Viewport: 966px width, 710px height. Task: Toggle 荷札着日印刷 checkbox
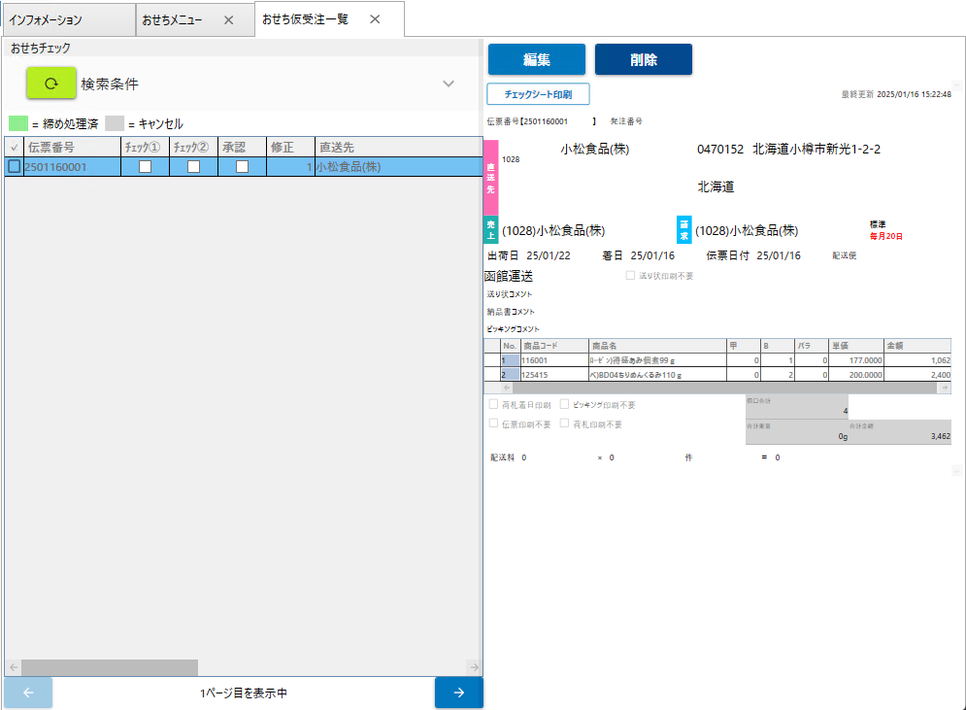pyautogui.click(x=493, y=404)
